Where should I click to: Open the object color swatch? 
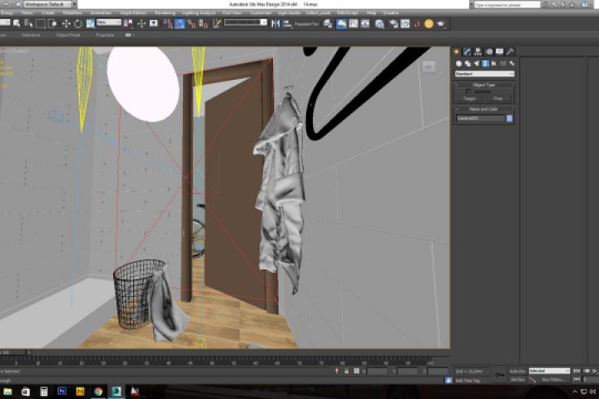coord(510,118)
